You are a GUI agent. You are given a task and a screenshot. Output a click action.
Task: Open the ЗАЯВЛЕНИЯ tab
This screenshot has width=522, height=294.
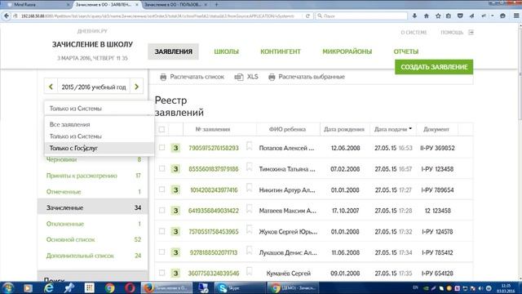tap(173, 51)
